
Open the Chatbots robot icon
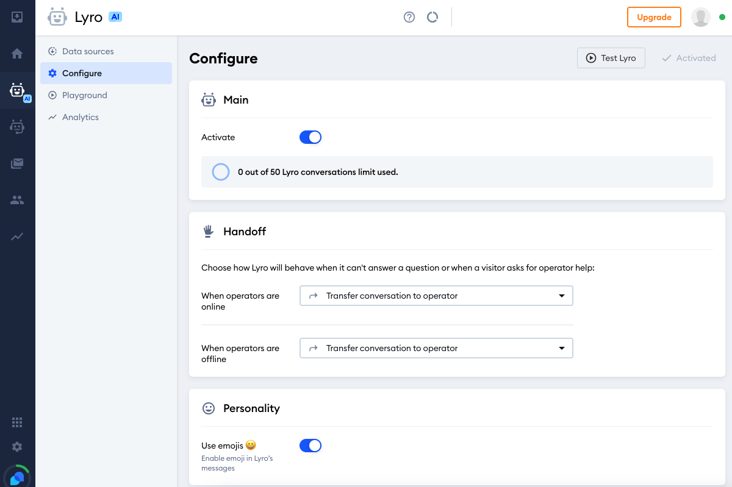pyautogui.click(x=17, y=127)
